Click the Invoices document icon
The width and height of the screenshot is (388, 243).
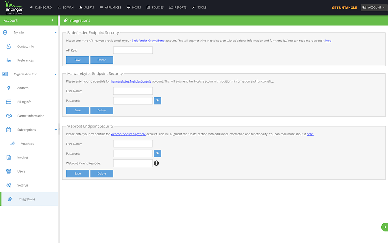(x=9, y=157)
